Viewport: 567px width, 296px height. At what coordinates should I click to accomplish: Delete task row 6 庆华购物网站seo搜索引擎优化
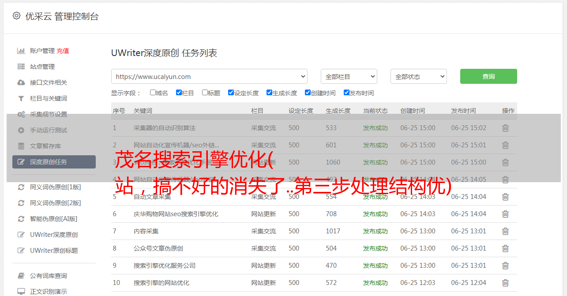tap(506, 214)
